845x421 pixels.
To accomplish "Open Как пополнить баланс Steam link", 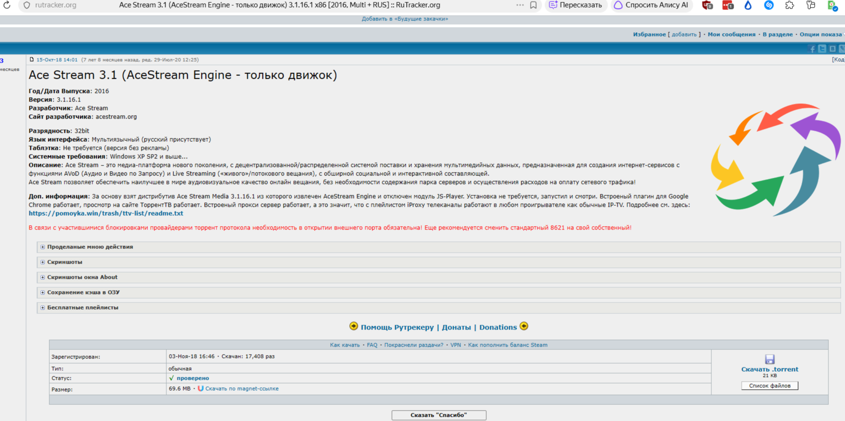I will pyautogui.click(x=508, y=345).
